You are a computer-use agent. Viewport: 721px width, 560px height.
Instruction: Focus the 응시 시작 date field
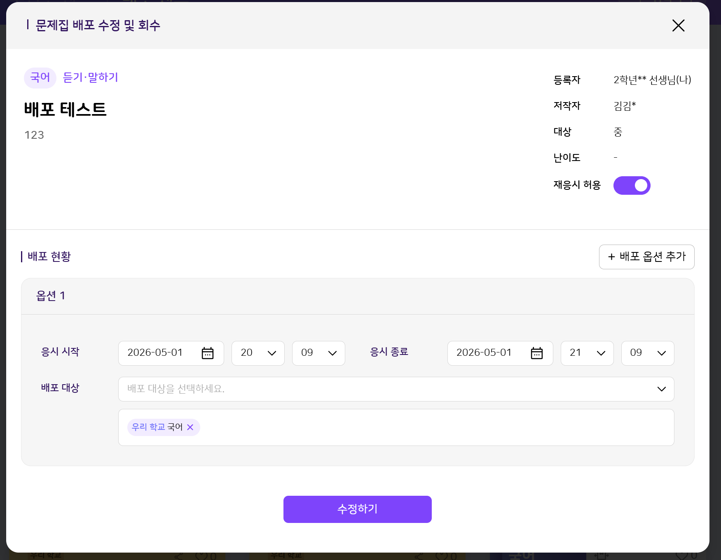(x=171, y=353)
